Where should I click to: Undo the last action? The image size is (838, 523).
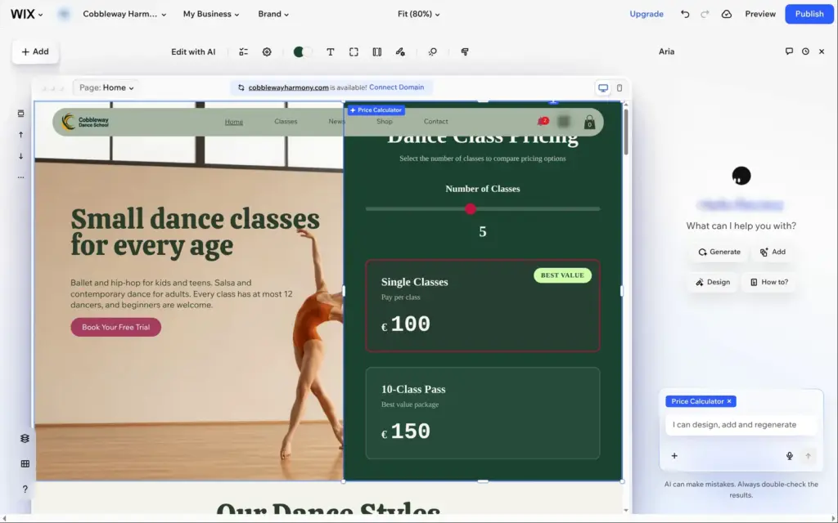coord(685,14)
